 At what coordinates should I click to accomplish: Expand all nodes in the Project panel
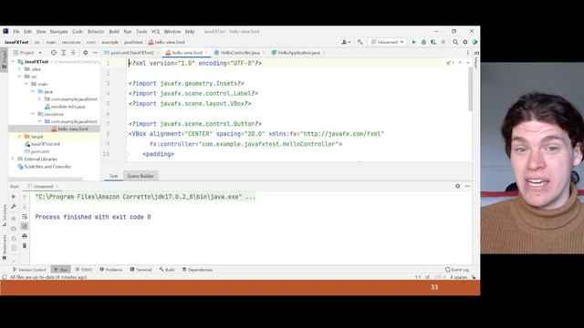click(x=63, y=53)
